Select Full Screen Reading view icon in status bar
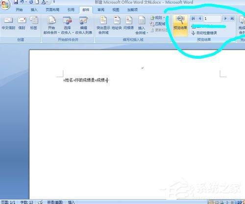This screenshot has height=204, width=245. (217, 202)
